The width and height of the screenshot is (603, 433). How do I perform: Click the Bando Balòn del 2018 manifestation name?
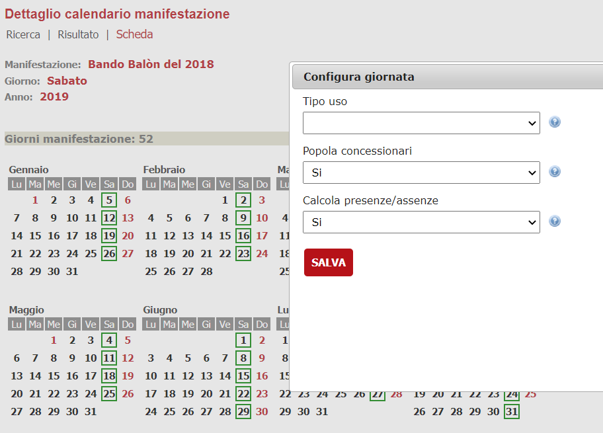pos(152,64)
